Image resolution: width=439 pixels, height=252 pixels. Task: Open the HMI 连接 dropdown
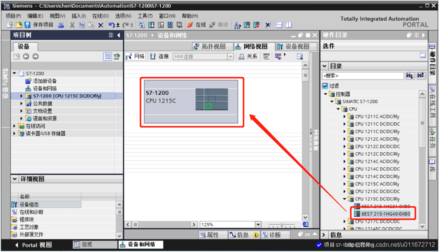pos(230,57)
